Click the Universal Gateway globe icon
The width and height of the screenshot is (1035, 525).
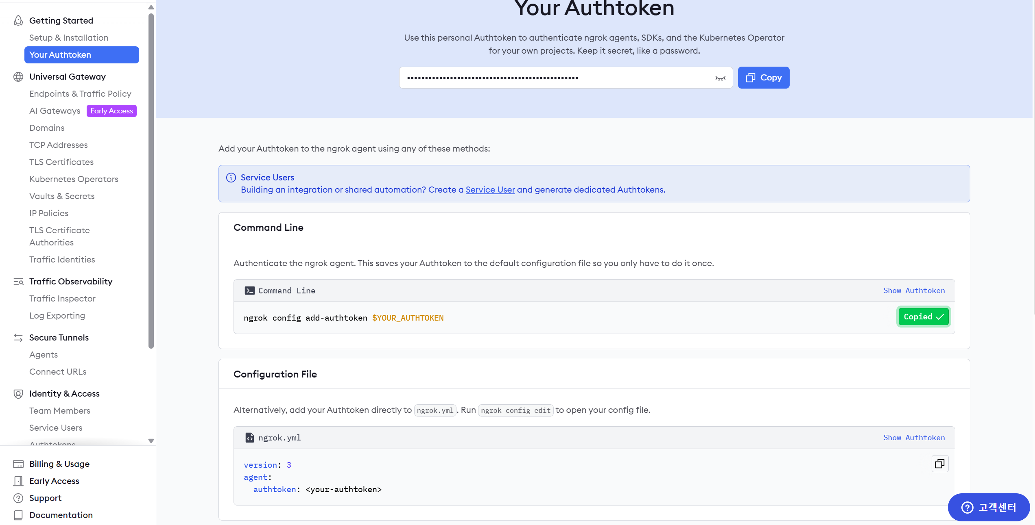[18, 77]
